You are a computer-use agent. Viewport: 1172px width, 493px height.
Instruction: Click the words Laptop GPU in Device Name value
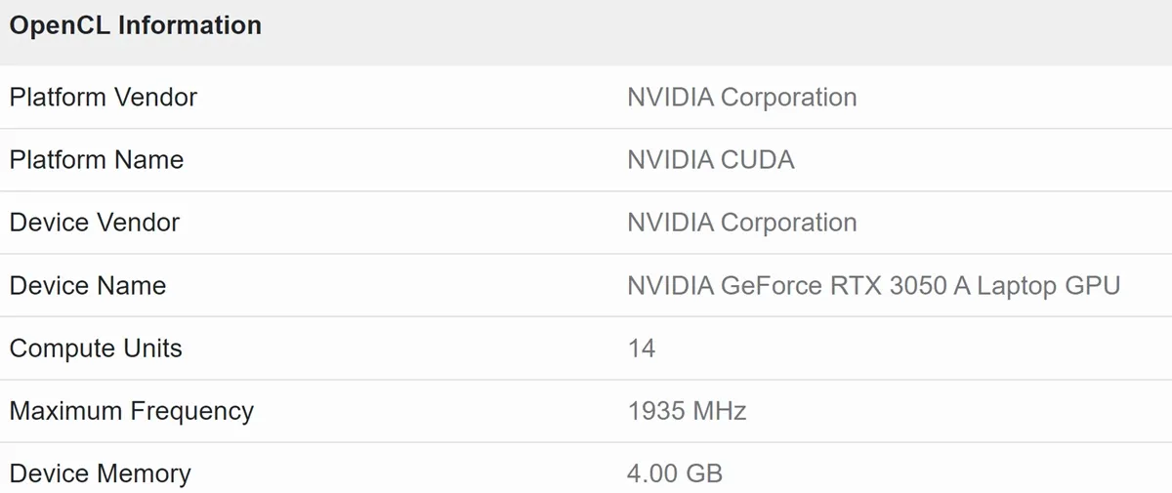tap(1048, 286)
